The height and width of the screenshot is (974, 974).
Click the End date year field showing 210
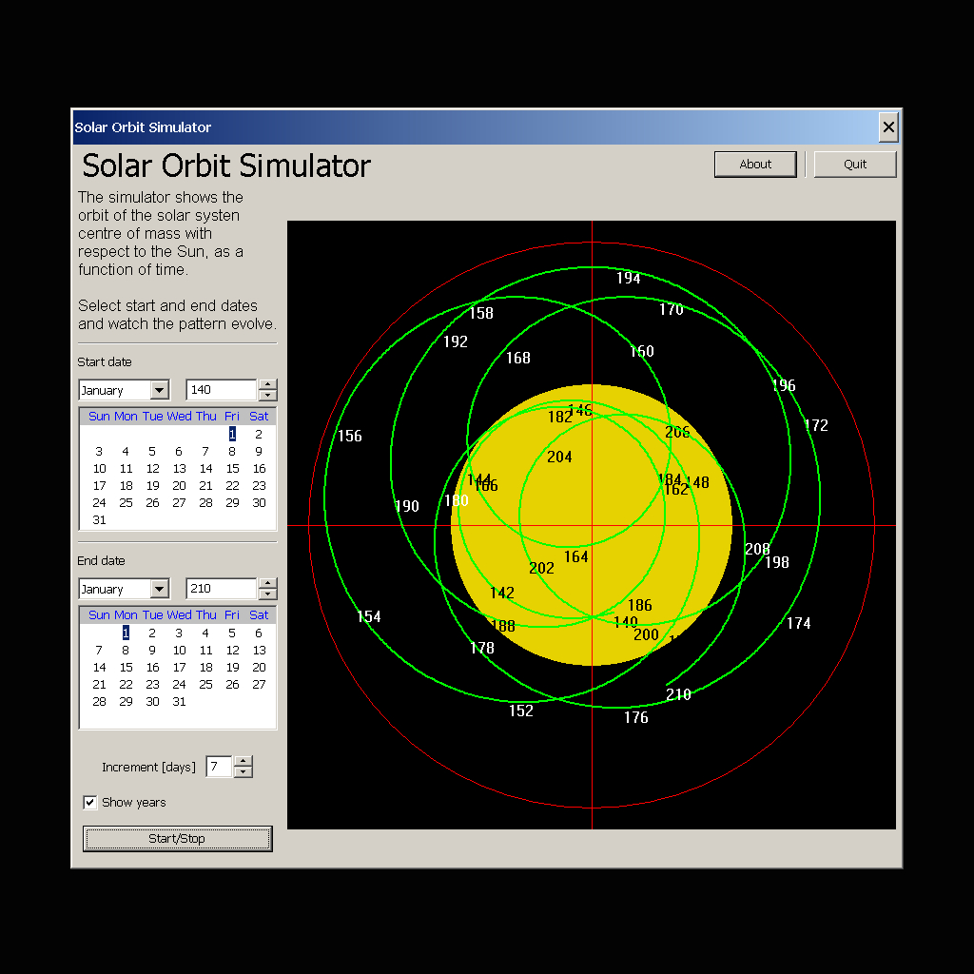point(221,588)
